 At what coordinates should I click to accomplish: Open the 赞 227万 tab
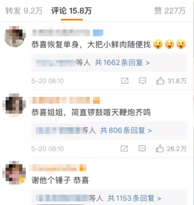[170, 11]
